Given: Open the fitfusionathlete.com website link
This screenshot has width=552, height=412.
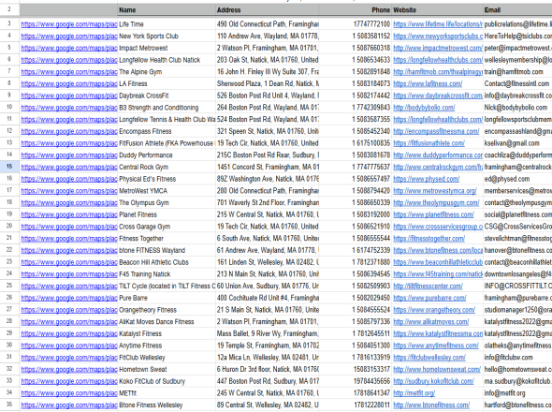Looking at the screenshot, I should 429,143.
